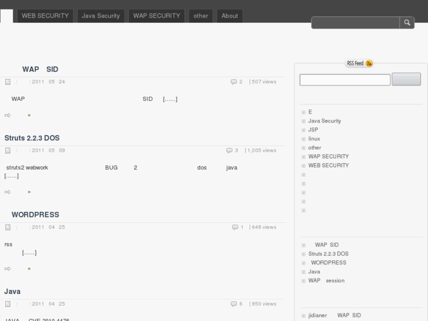Viewport: 428px width, 321px height.
Task: Open WEB SECURITY category in sidebar
Action: click(329, 166)
